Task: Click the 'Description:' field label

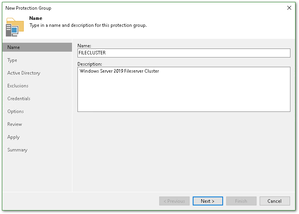Action: (90, 64)
